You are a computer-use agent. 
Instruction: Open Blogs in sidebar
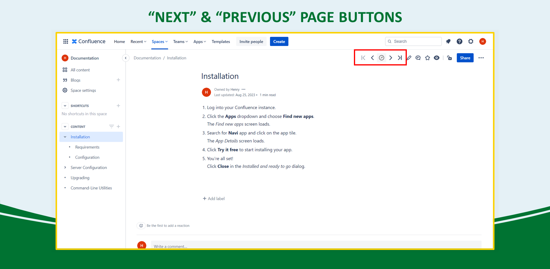coord(75,80)
